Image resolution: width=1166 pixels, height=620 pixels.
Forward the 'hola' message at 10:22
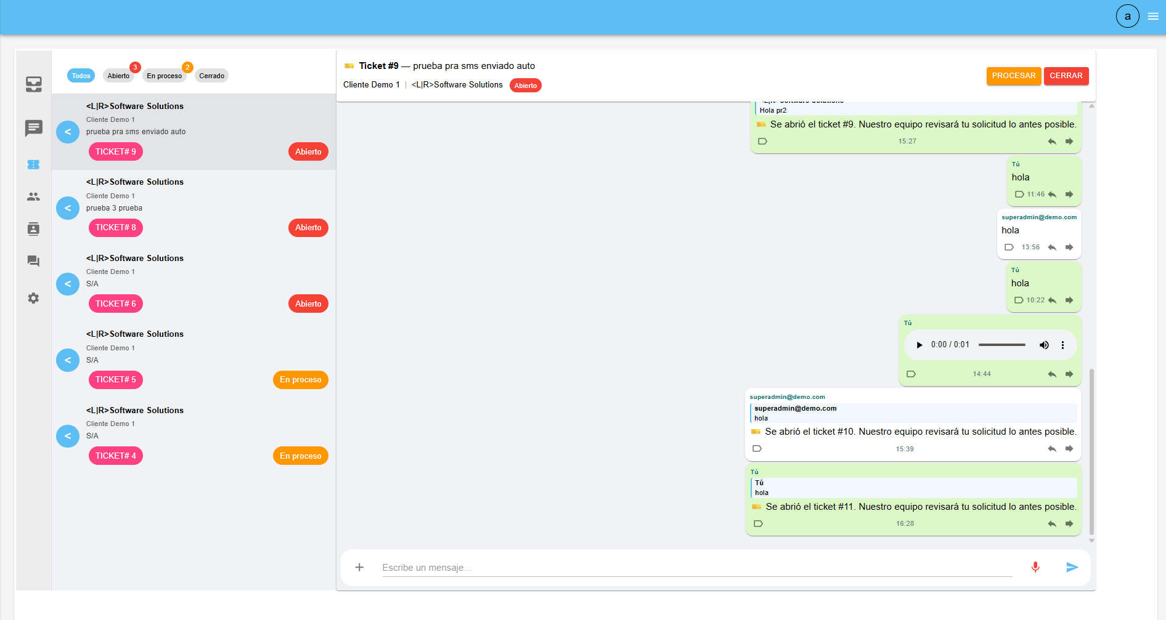point(1069,300)
